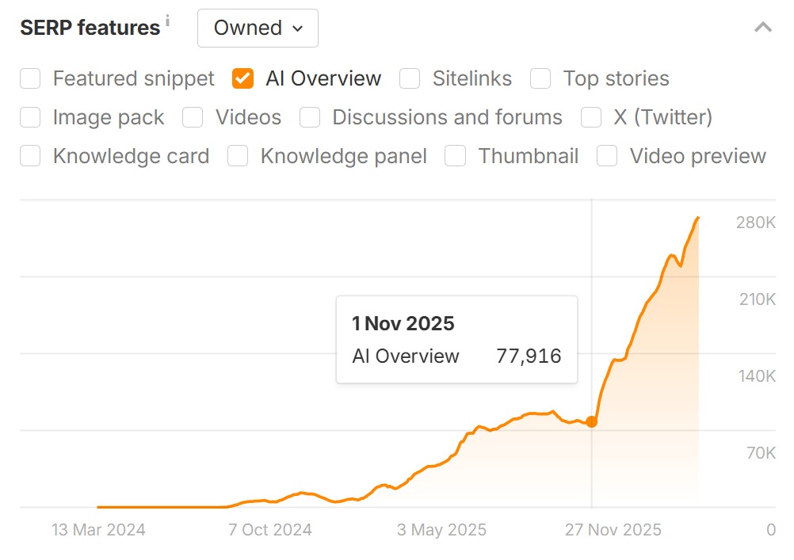Click the 27 Nov 2025 axis label
This screenshot has height=560, width=794.
point(613,529)
